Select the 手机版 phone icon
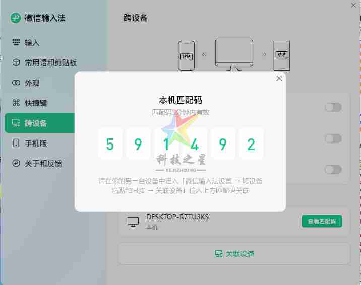This screenshot has width=361, height=285. click(x=16, y=144)
